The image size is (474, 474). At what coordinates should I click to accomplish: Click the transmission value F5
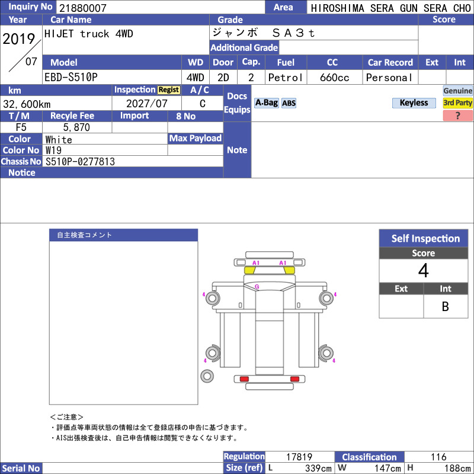click(21, 127)
